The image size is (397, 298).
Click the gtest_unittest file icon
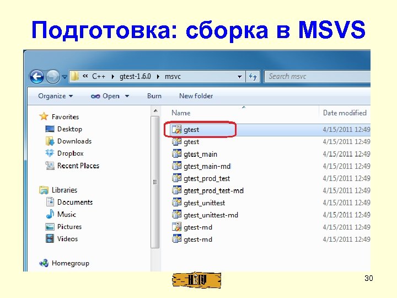177,202
